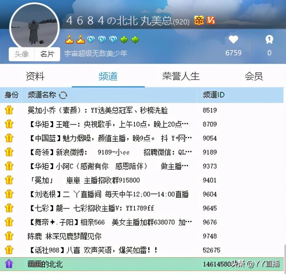The height and width of the screenshot is (274, 286).
Task: Click the medal badge icon
Action: point(269,40)
